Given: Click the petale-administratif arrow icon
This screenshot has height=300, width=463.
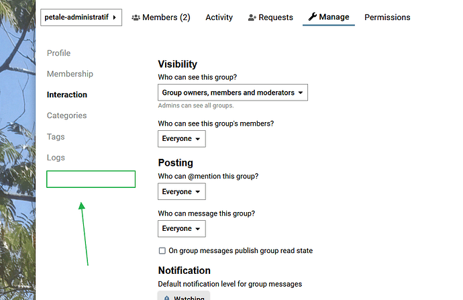Looking at the screenshot, I should [115, 17].
